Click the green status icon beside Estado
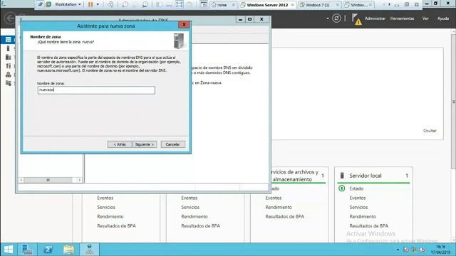Screen dimensions: 456x256 pyautogui.click(x=342, y=188)
